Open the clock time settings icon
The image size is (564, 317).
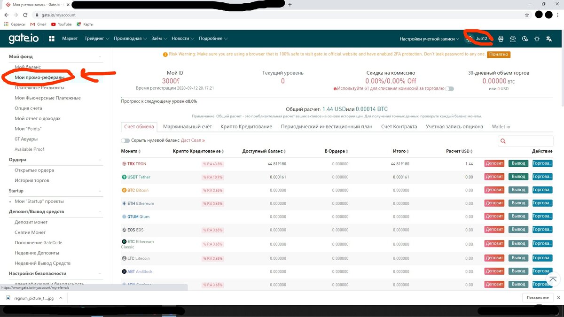coord(525,39)
